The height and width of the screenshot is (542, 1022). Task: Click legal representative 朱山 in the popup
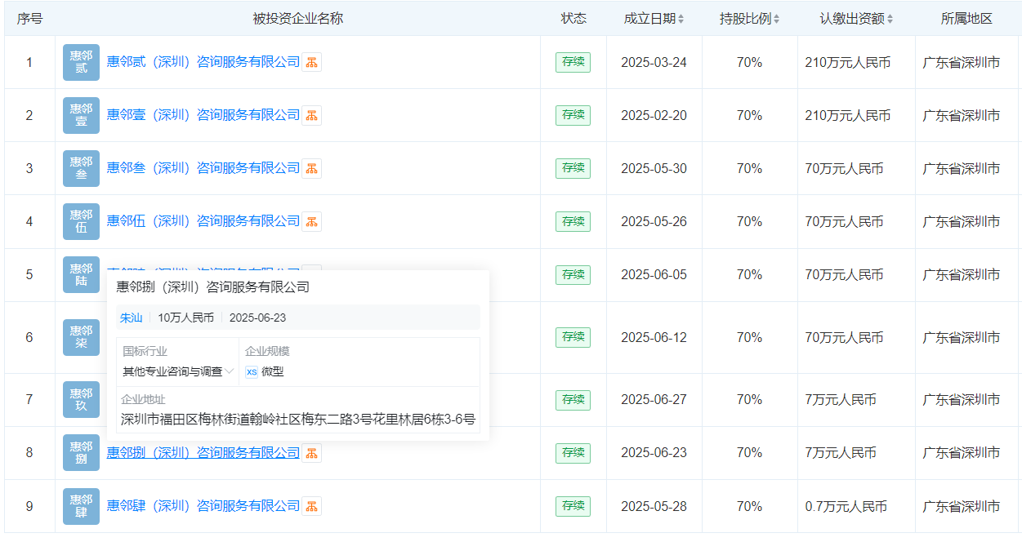point(131,318)
